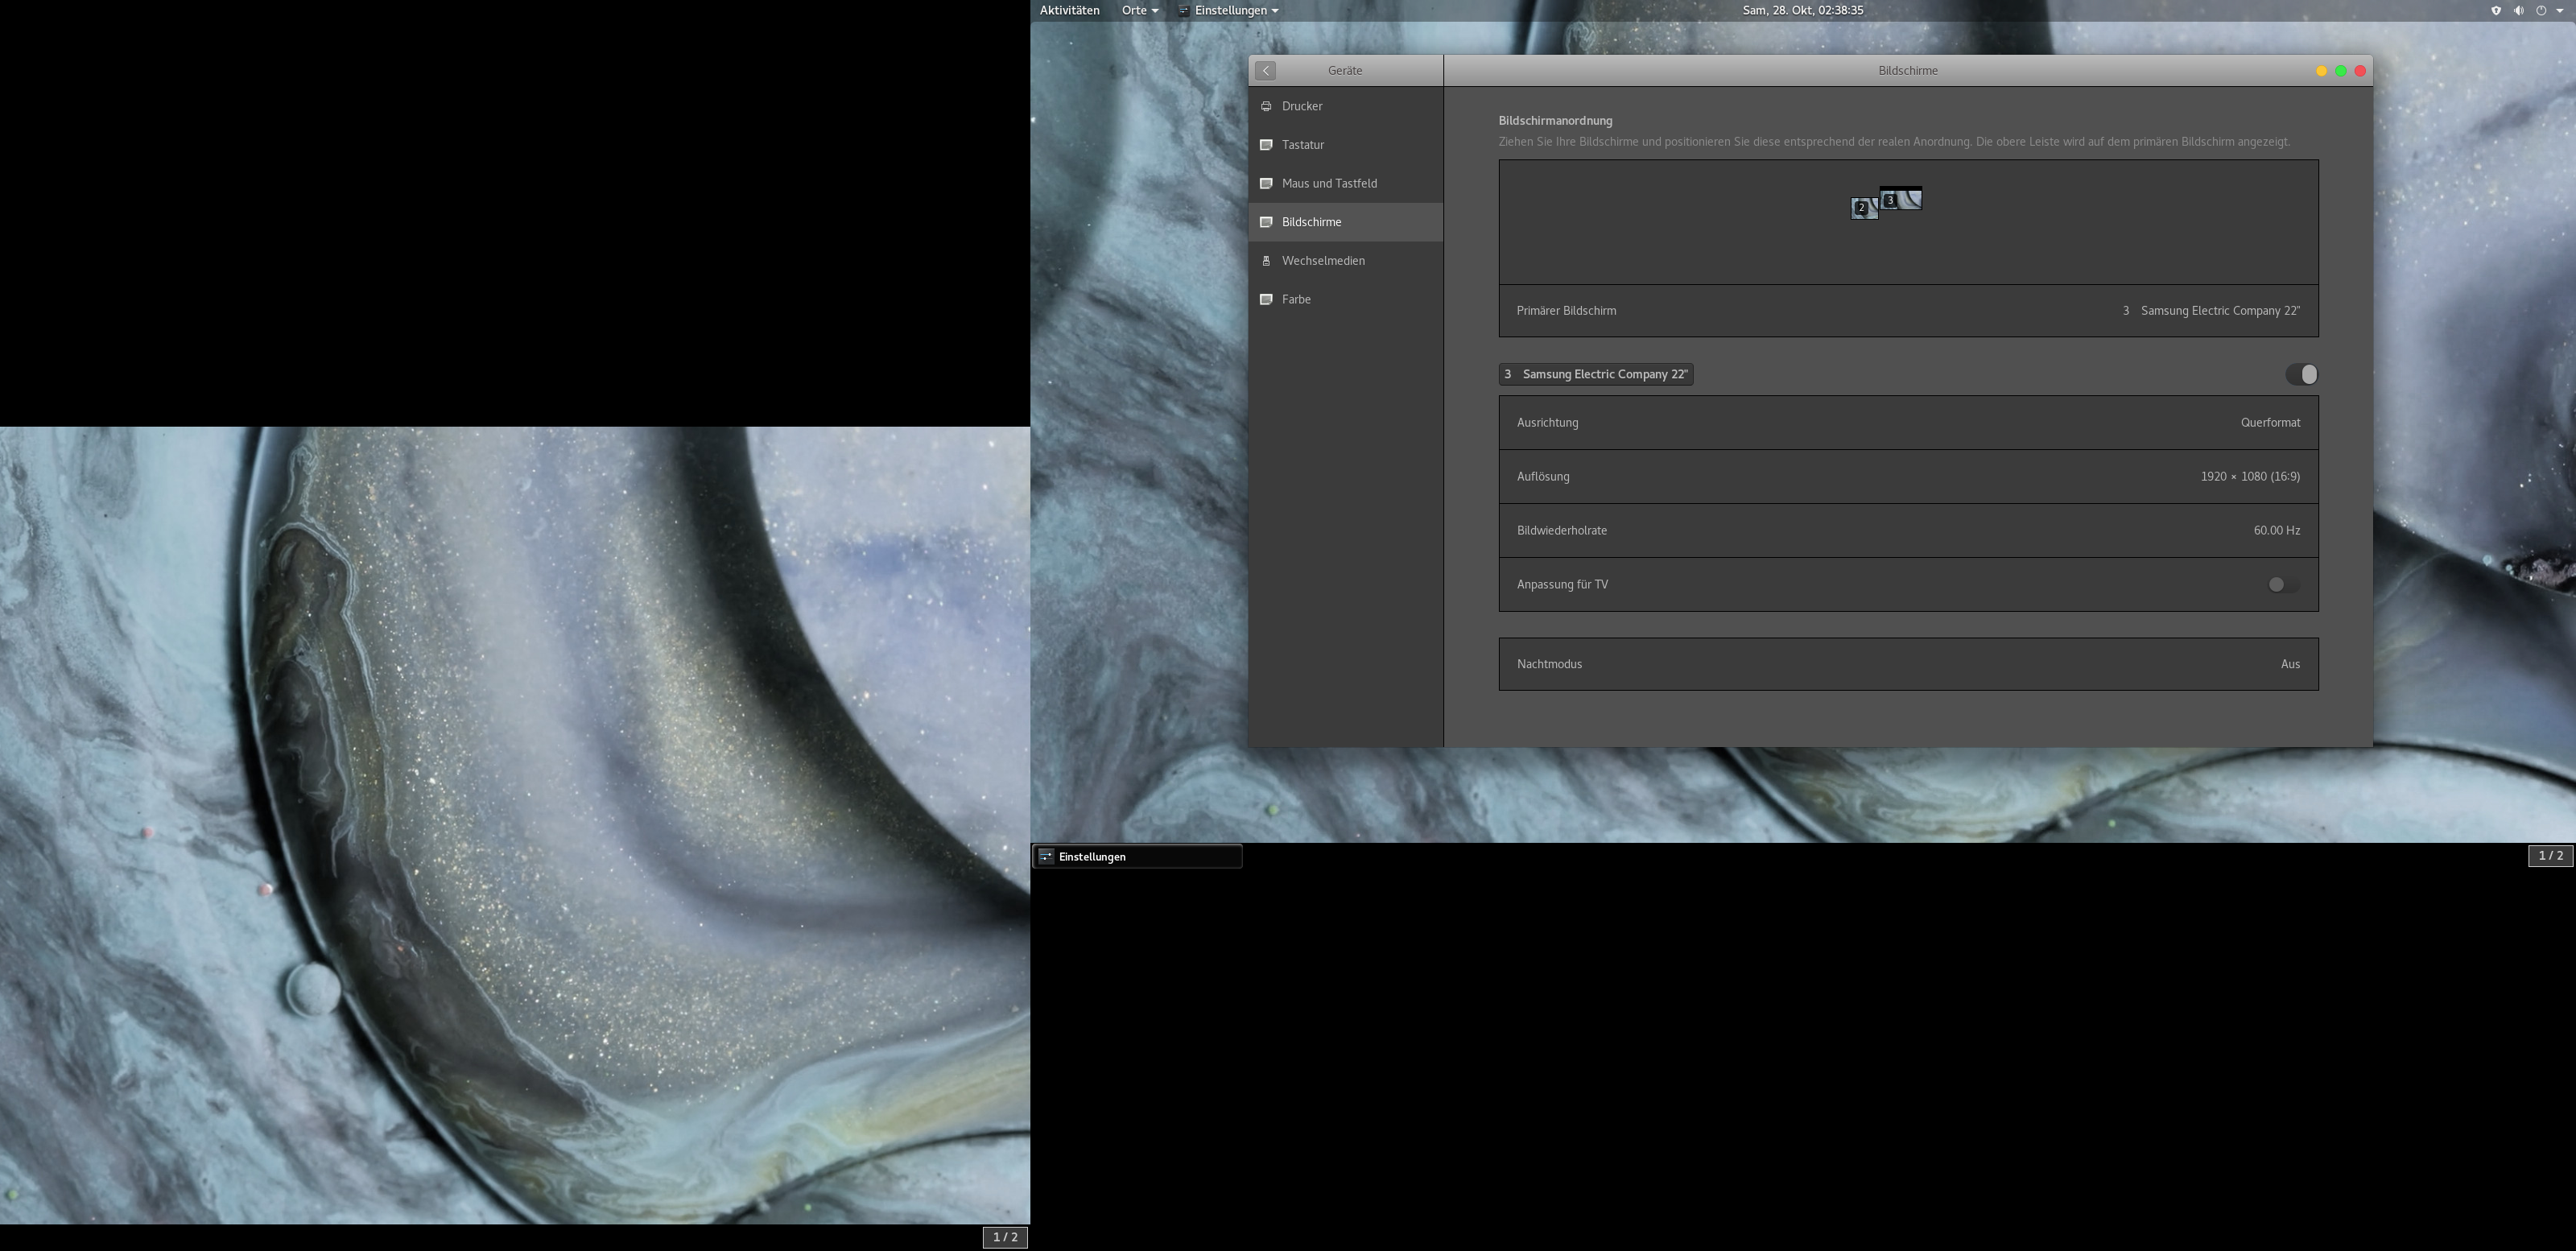
Task: Enable the Anpassung für TV switch
Action: [x=2283, y=585]
